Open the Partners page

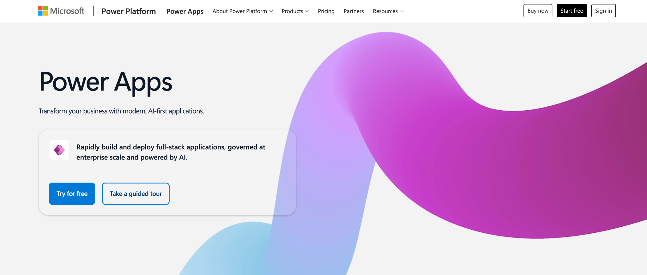pos(354,11)
